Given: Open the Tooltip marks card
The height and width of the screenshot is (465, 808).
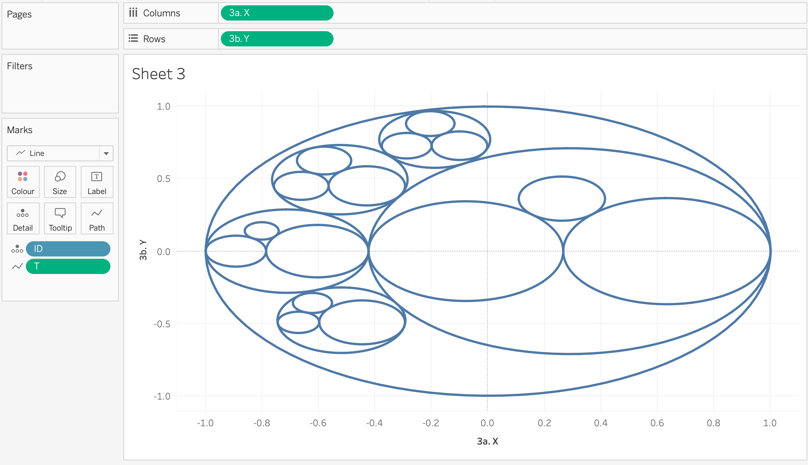Looking at the screenshot, I should point(60,218).
